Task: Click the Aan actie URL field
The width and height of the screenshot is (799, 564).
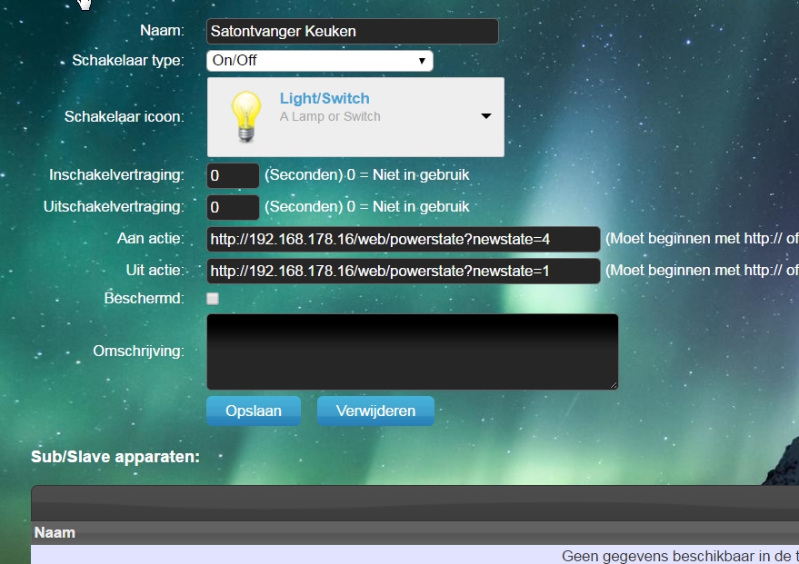Action: 403,239
